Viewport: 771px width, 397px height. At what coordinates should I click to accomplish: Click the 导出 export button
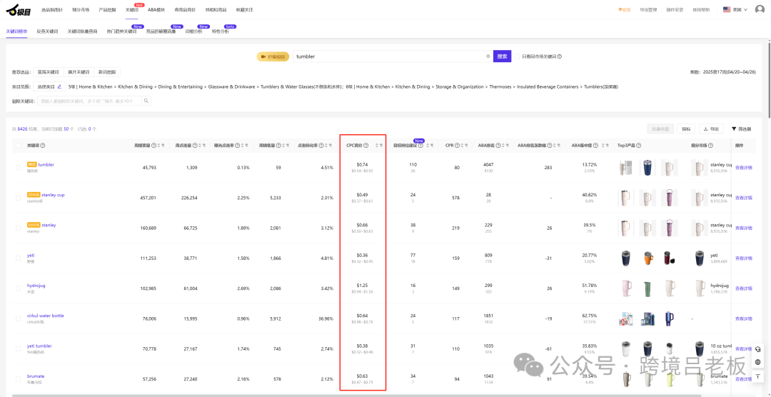711,129
